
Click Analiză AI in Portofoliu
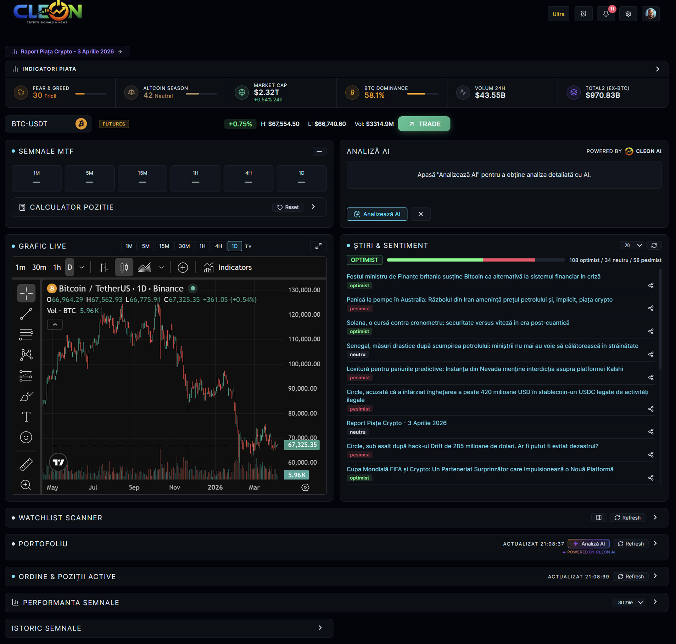(x=588, y=544)
